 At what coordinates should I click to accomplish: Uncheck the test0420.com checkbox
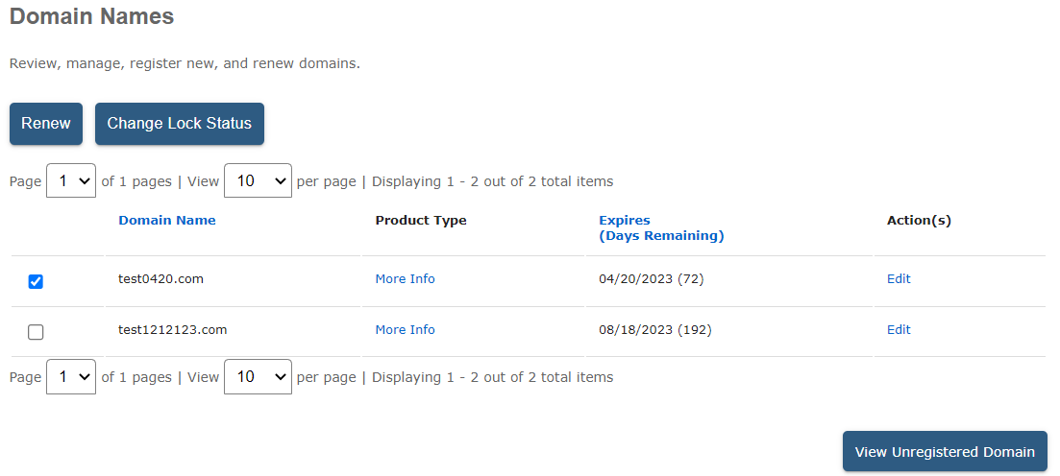click(x=36, y=281)
